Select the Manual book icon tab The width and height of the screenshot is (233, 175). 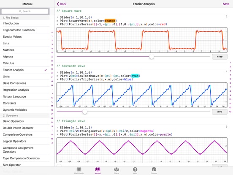click(98, 170)
